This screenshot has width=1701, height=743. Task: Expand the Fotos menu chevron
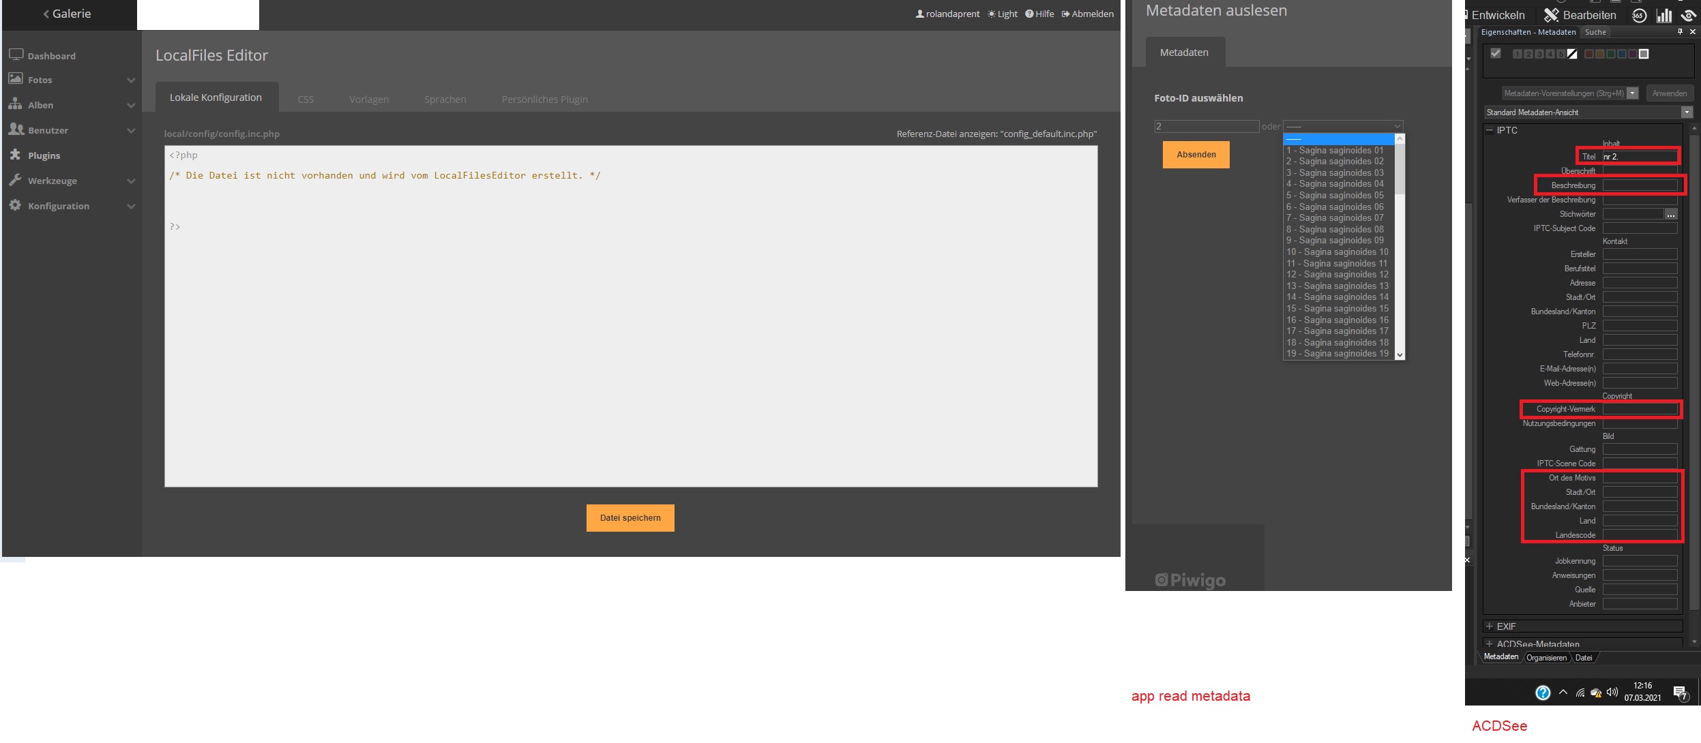click(131, 80)
